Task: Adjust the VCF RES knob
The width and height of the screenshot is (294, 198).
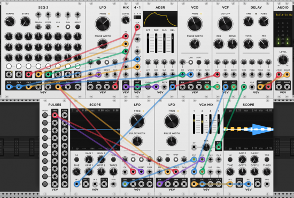Action: pos(219,44)
